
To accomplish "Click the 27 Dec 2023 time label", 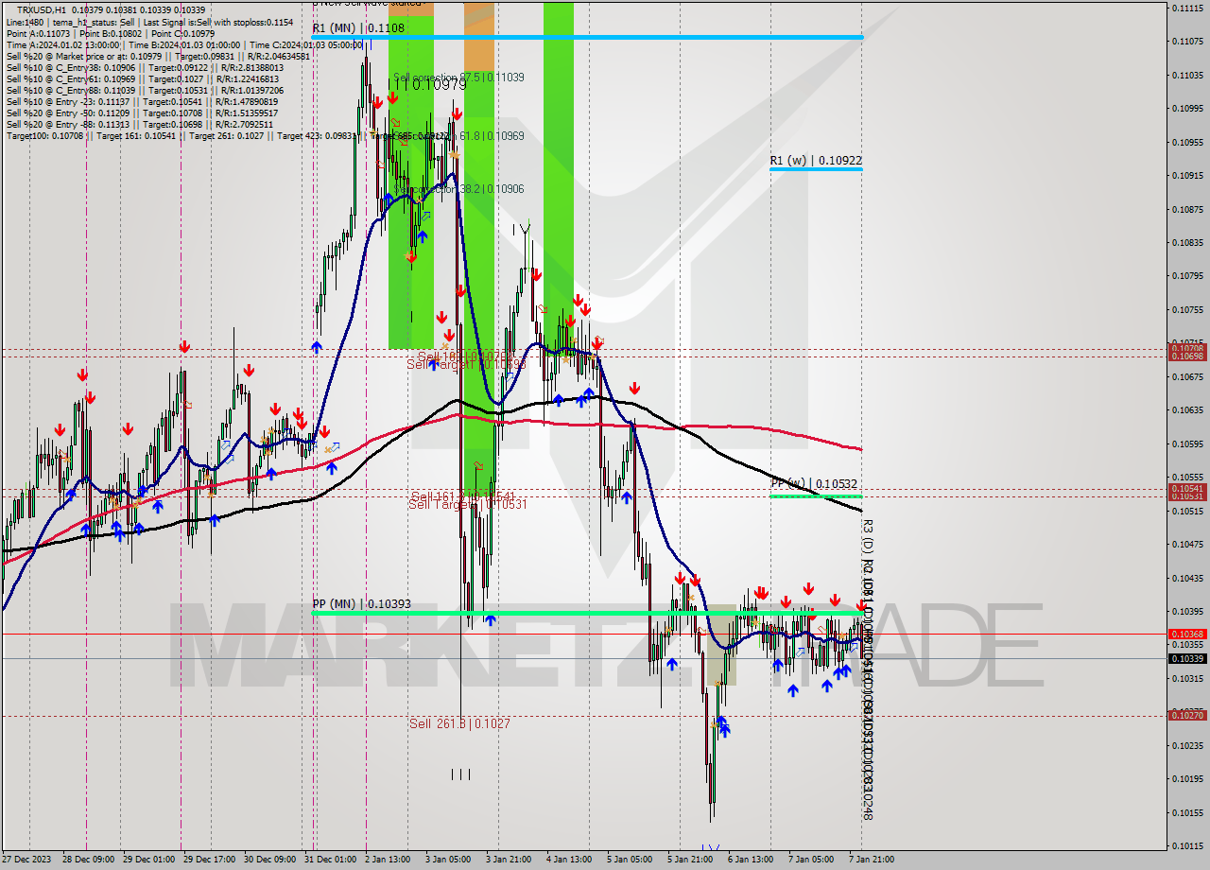I will (x=27, y=860).
